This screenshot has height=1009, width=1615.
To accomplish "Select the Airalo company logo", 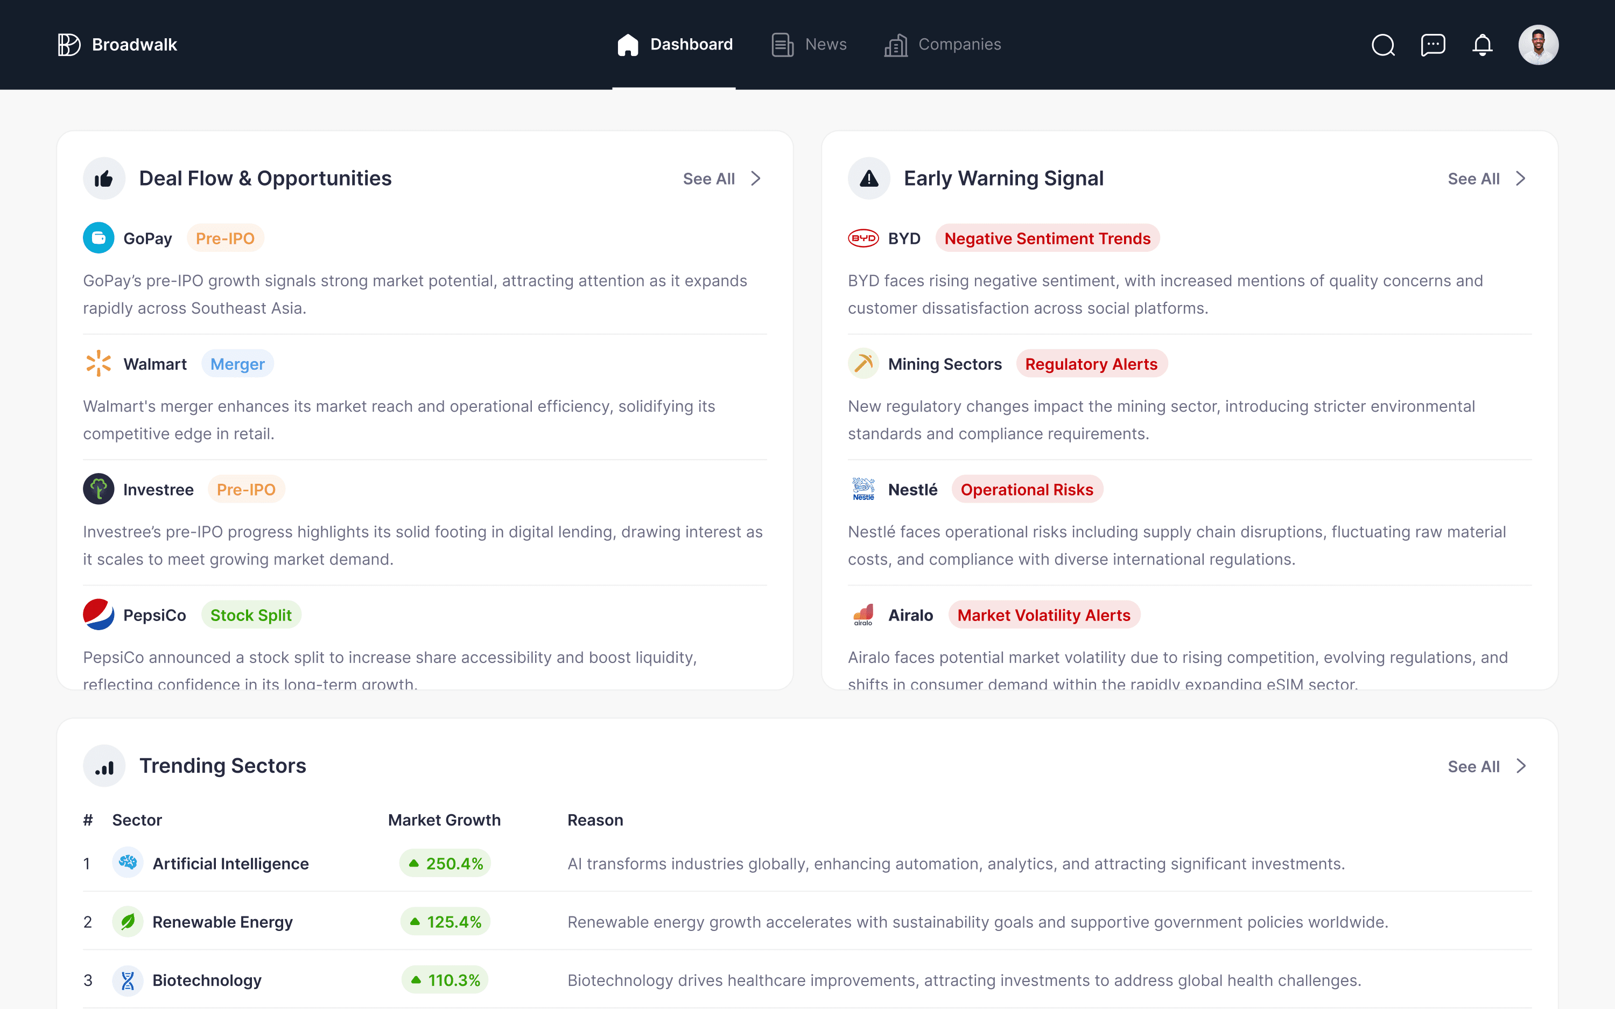I will [863, 614].
